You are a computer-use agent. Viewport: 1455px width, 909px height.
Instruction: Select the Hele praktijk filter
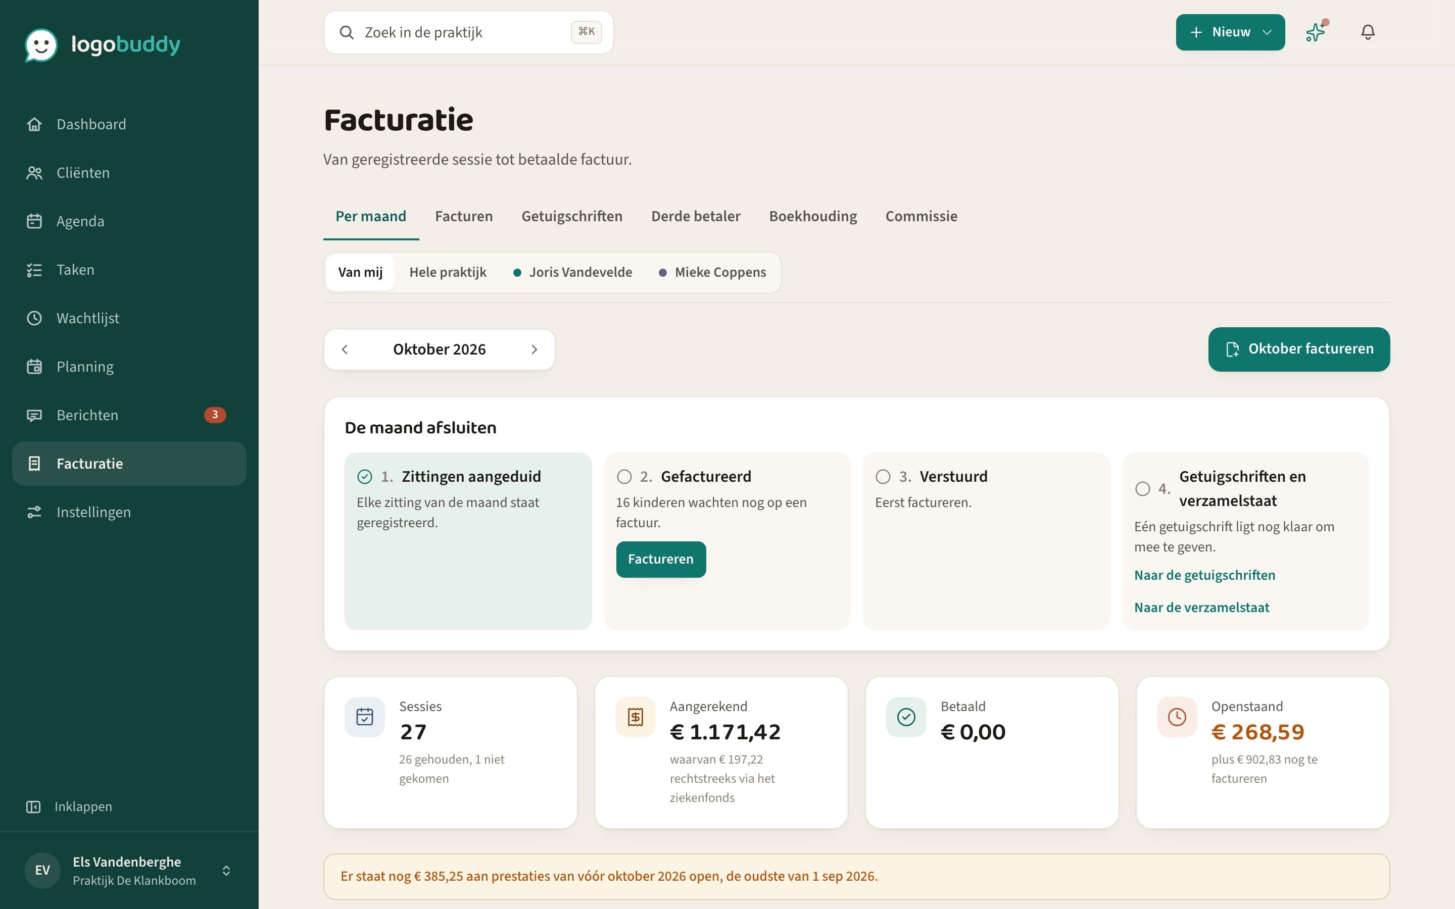[x=448, y=272]
